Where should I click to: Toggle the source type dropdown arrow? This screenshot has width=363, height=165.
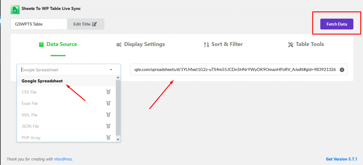click(111, 69)
